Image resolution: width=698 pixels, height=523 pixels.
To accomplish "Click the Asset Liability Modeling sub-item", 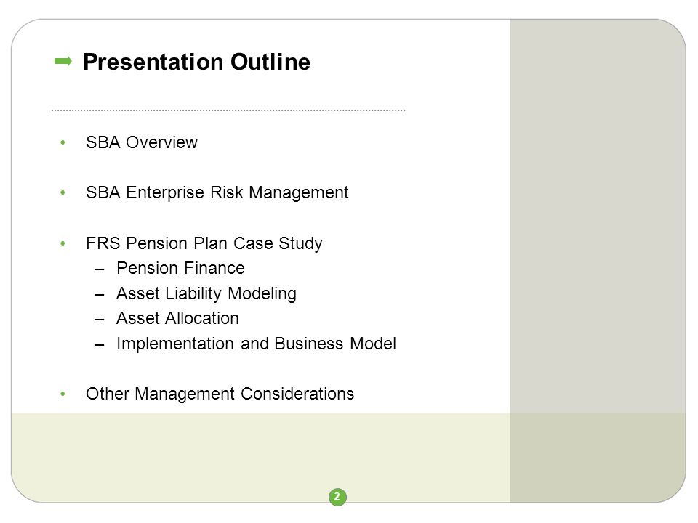I will click(x=206, y=293).
